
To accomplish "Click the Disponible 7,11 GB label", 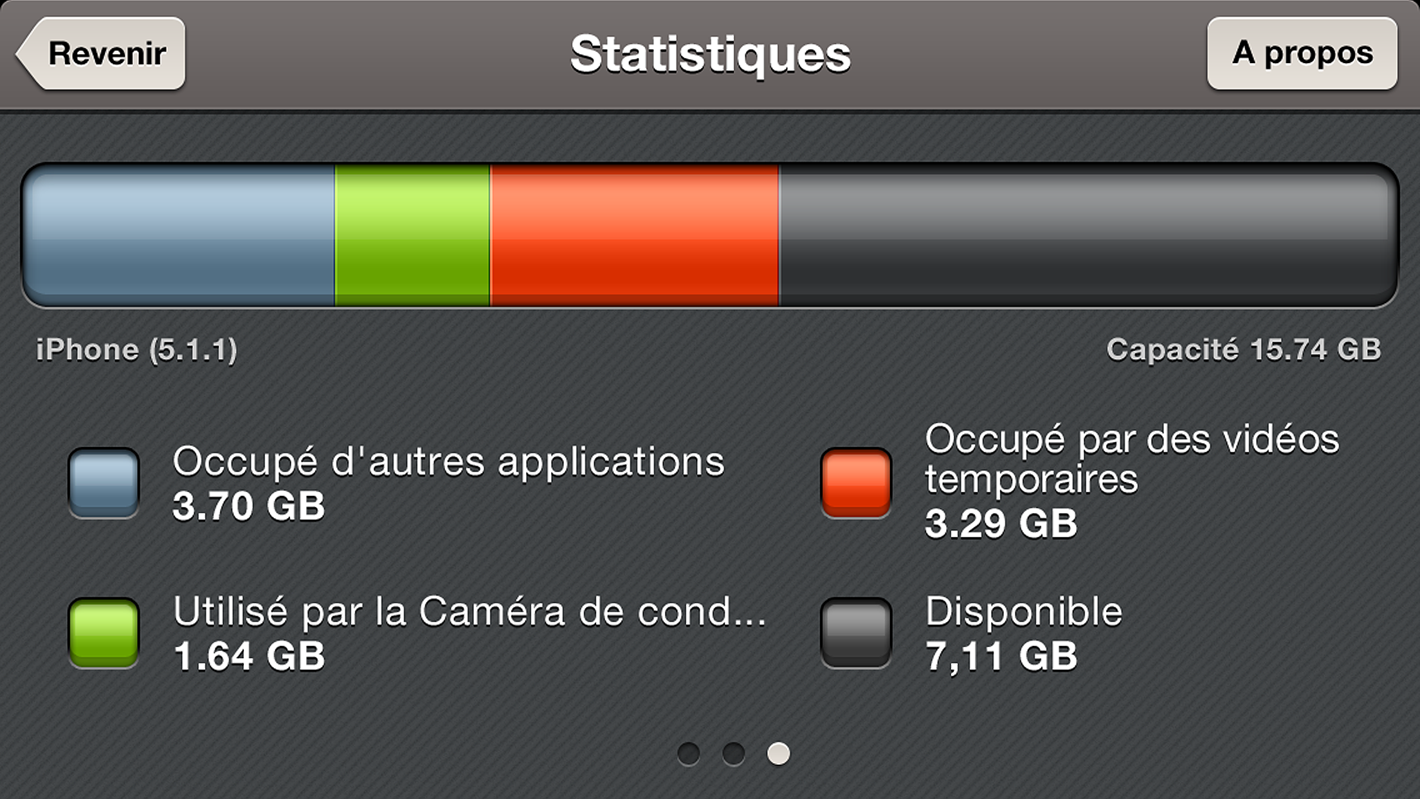I will (x=1024, y=633).
